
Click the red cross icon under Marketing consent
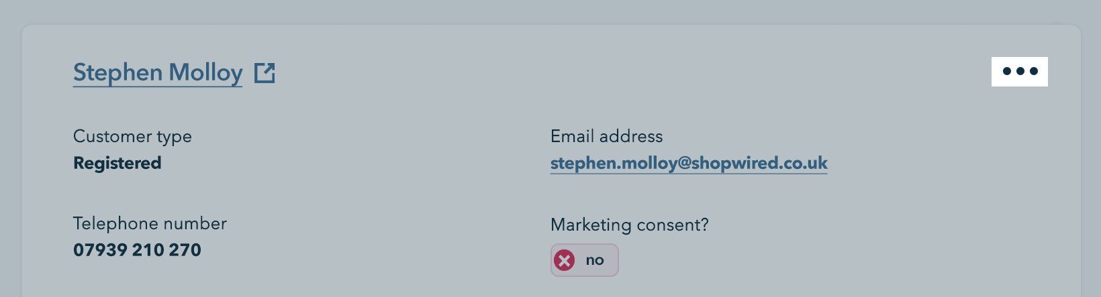pyautogui.click(x=565, y=260)
